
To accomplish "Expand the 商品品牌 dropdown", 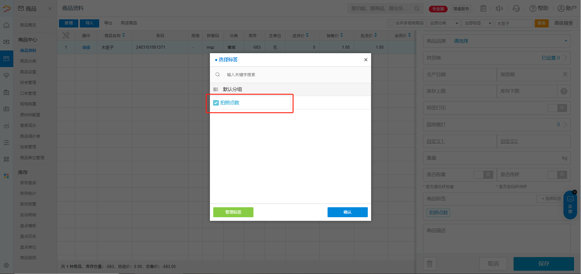I will point(566,41).
